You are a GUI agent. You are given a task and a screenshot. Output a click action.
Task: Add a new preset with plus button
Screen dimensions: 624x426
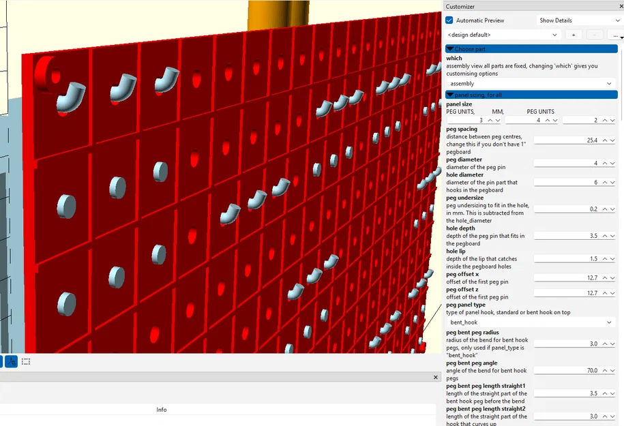[574, 35]
